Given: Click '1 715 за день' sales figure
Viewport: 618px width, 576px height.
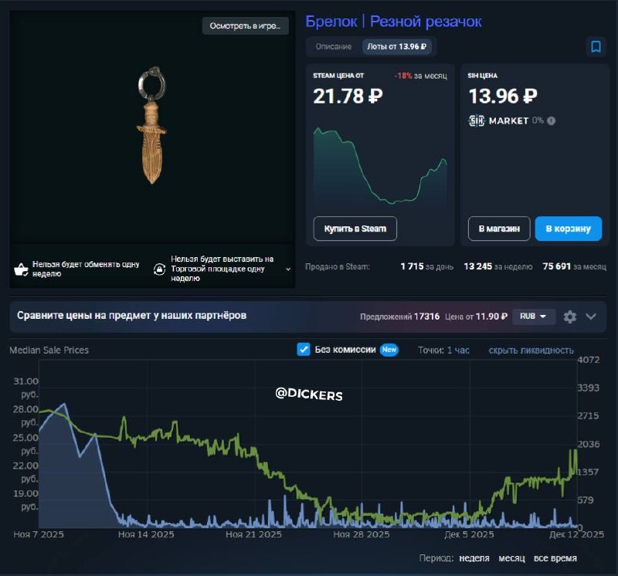Looking at the screenshot, I should coord(426,266).
